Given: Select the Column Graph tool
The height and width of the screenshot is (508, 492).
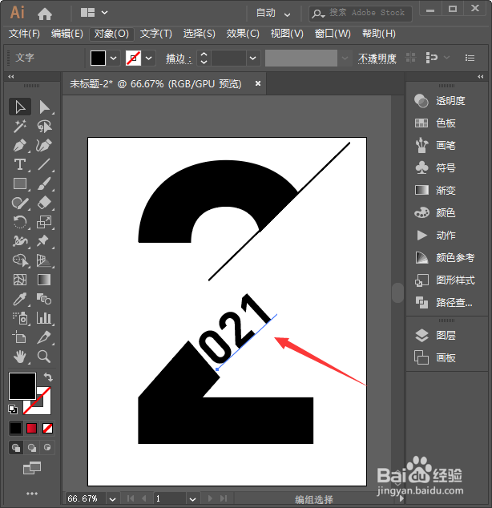Looking at the screenshot, I should tap(44, 318).
